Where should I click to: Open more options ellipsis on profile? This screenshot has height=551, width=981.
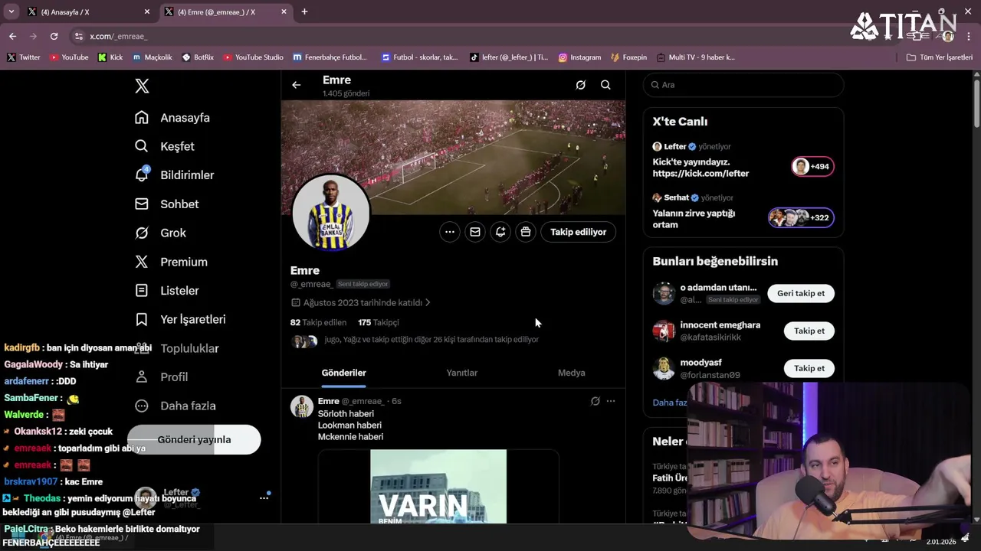point(450,232)
